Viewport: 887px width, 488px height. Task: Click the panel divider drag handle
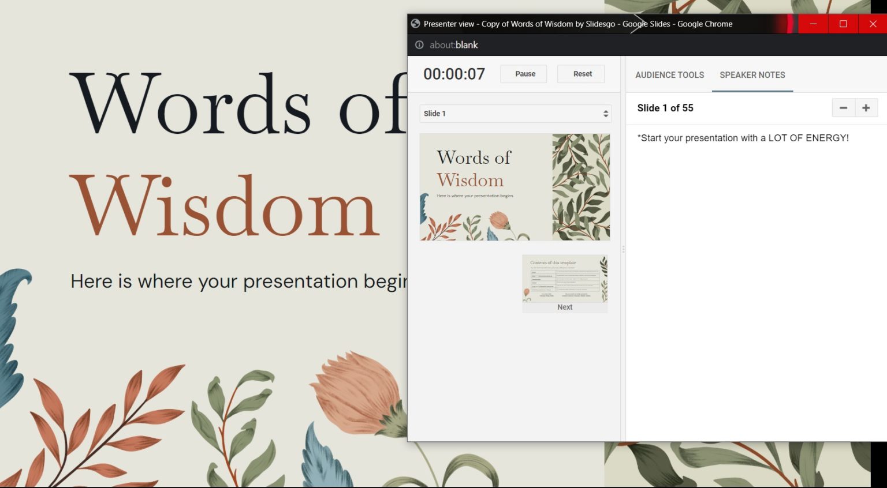[x=623, y=249]
